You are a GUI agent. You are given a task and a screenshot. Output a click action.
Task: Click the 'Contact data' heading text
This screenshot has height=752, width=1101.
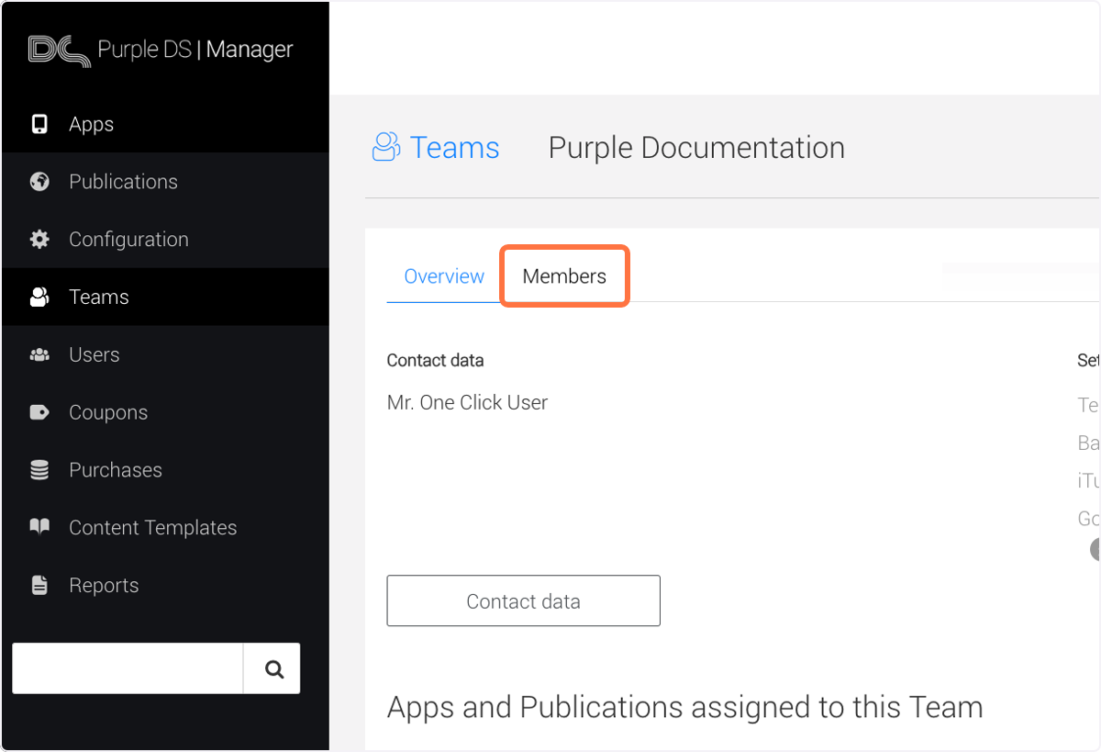coord(435,361)
